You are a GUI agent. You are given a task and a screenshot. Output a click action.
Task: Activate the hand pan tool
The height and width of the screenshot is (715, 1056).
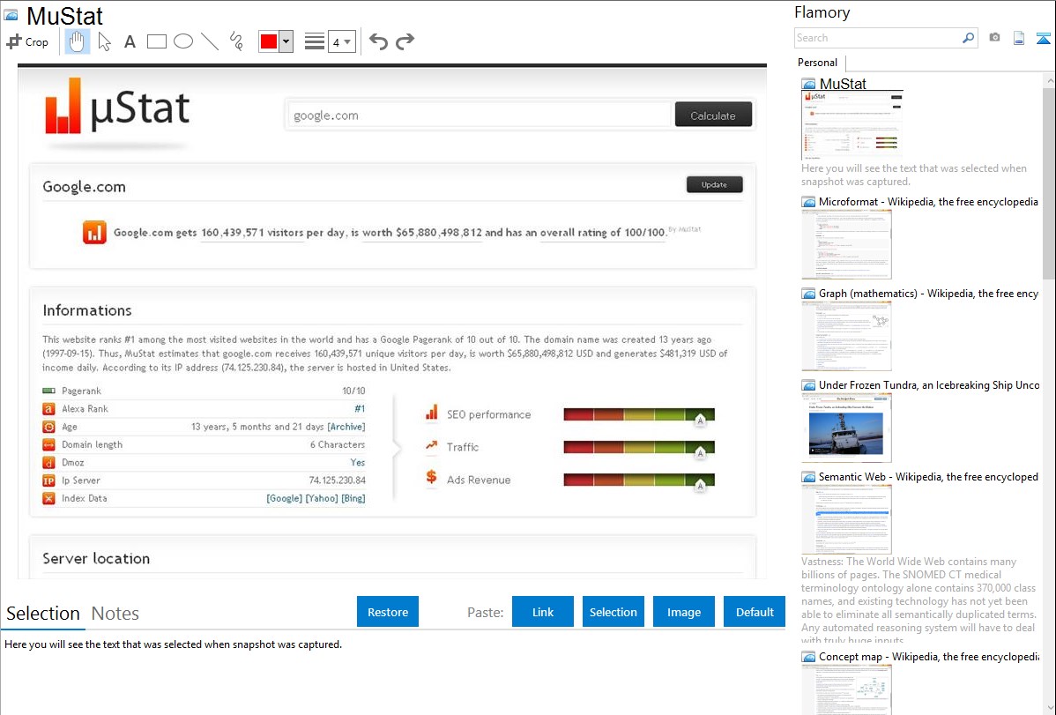coord(77,41)
